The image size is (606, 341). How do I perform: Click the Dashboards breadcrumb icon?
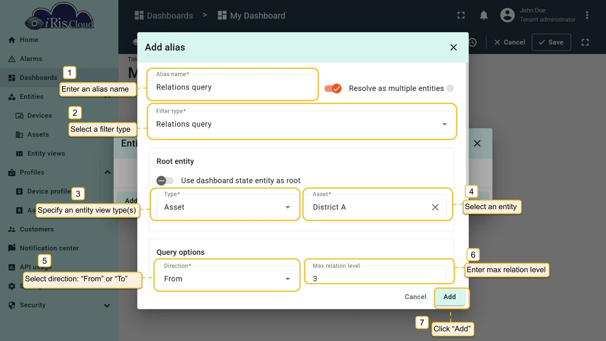click(x=139, y=15)
